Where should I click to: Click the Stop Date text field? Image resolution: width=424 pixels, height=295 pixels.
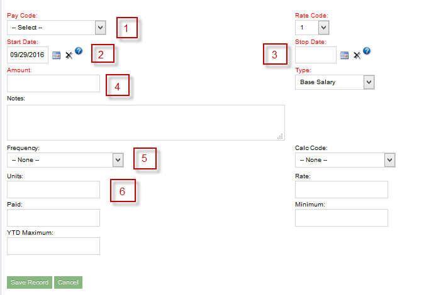315,55
